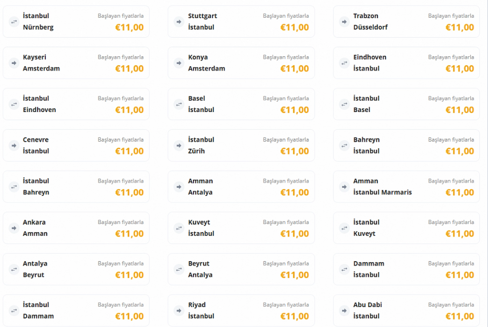Click the one-way arrow icon beside Cenevre–İstanbul
Viewport: 488px width, 327px height.
point(14,145)
